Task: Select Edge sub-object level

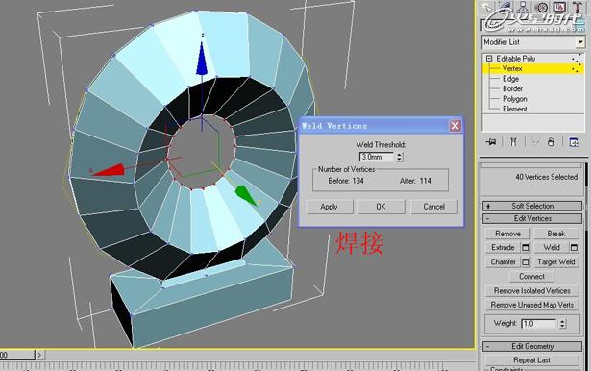Action: point(510,79)
